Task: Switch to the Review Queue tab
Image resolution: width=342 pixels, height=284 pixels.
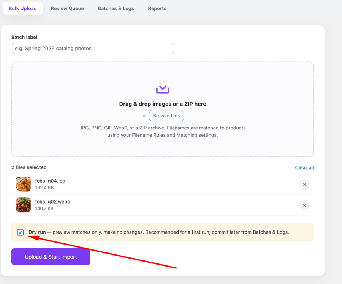Action: (67, 8)
